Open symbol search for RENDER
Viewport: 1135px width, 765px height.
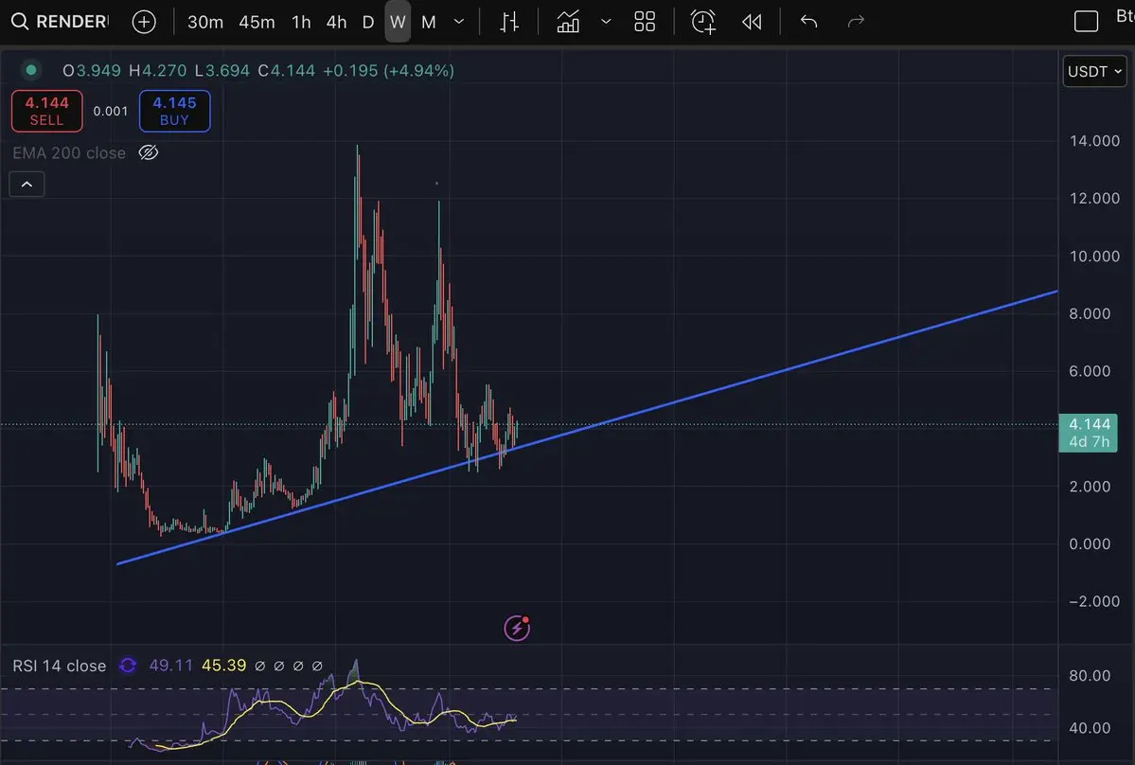61,22
